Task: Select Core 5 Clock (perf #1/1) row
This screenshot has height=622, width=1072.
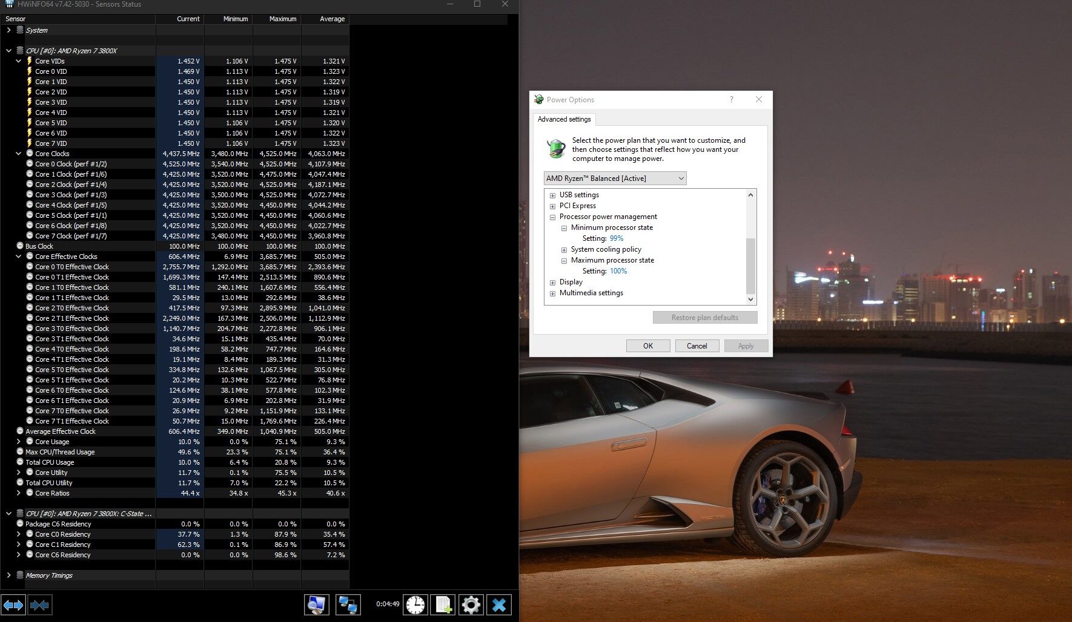Action: [x=174, y=215]
